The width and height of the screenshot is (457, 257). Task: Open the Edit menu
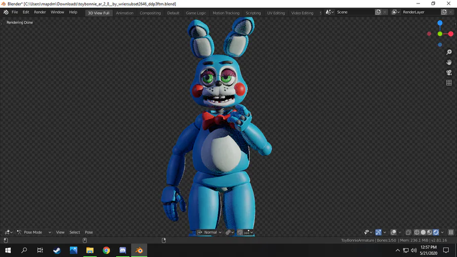click(26, 12)
